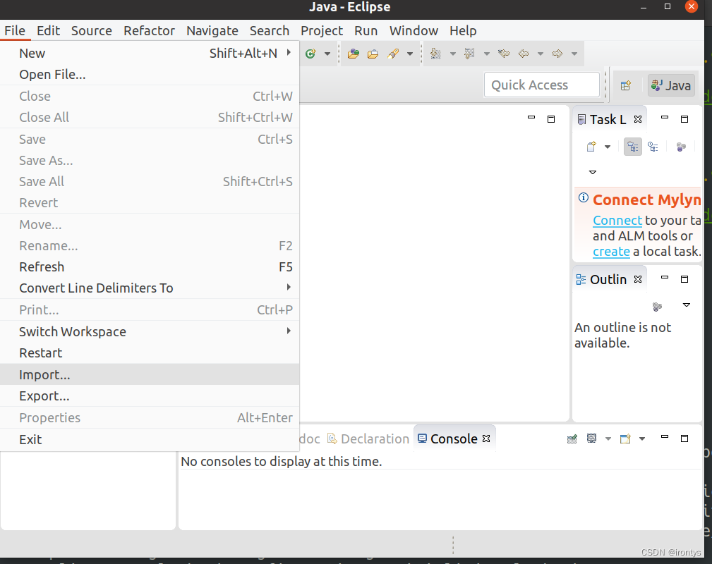Choose Open File... from the File menu
This screenshot has width=712, height=564.
click(150, 75)
